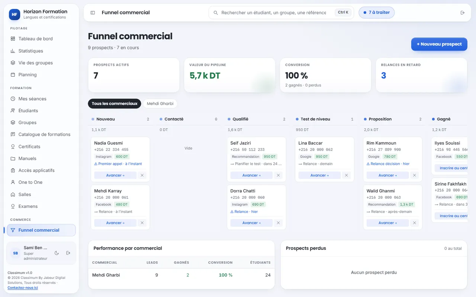
Task: Click + Nouveau prospect button
Action: point(439,44)
